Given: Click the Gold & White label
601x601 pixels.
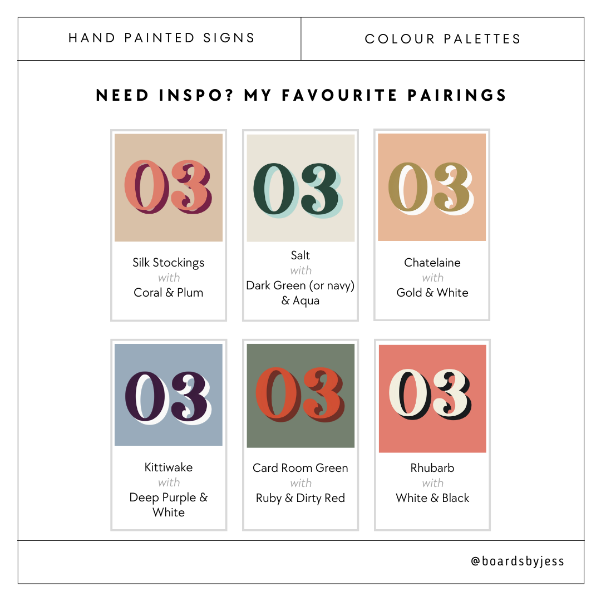Looking at the screenshot, I should [x=432, y=293].
